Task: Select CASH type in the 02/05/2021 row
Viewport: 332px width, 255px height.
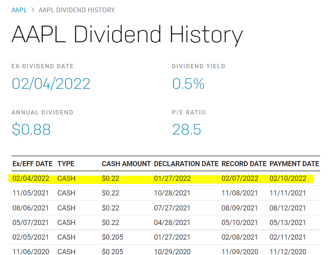Action: click(x=66, y=237)
